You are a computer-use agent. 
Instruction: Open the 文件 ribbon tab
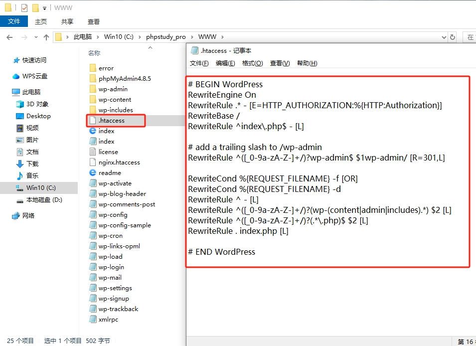click(14, 21)
